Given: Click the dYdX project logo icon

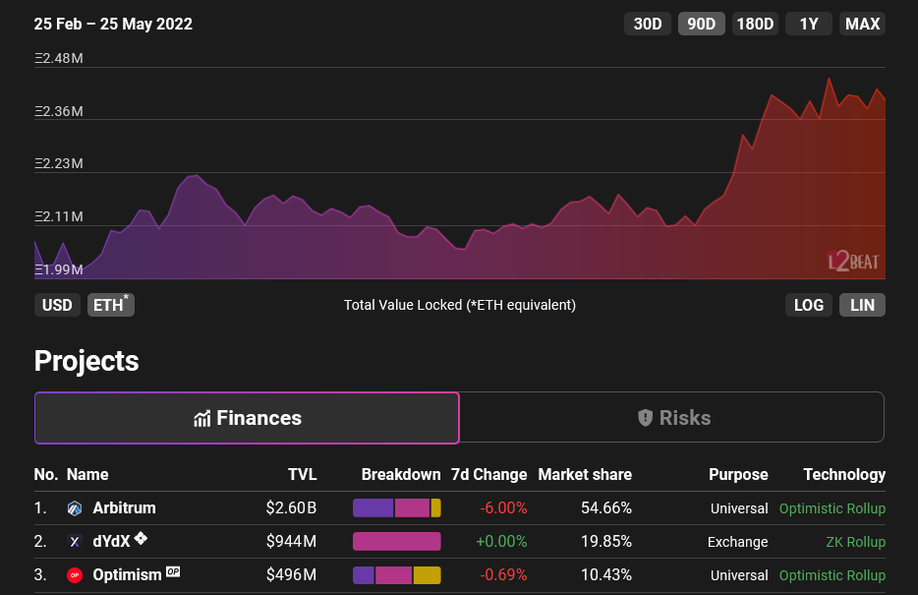Looking at the screenshot, I should tap(75, 542).
